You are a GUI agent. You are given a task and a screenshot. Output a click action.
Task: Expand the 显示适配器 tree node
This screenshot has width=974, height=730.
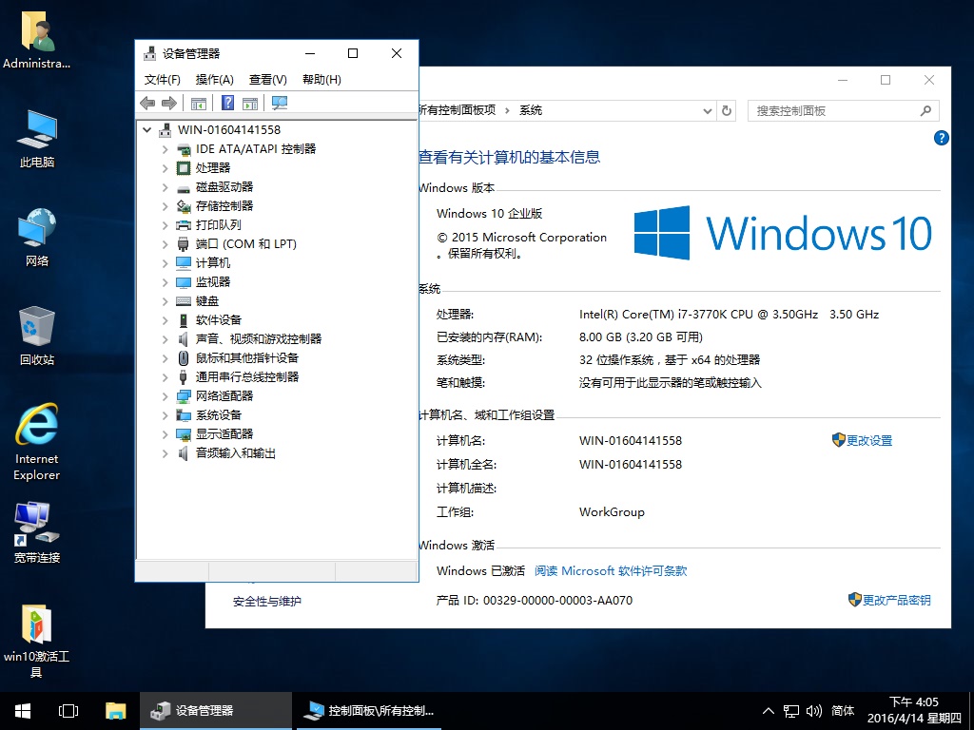pyautogui.click(x=165, y=433)
